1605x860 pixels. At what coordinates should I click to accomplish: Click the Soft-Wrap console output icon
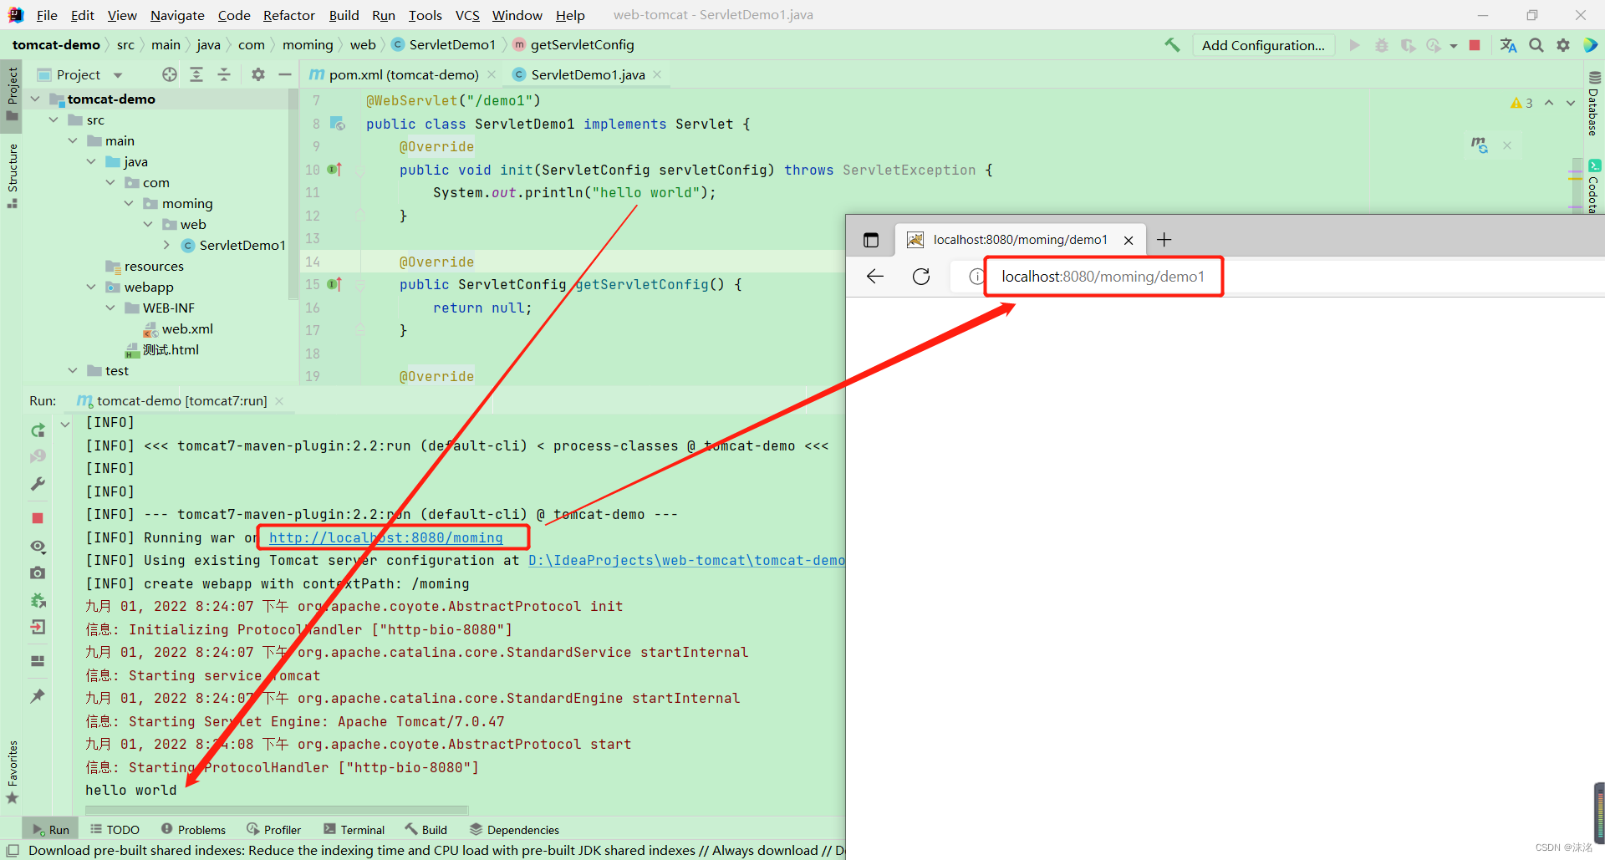click(38, 546)
